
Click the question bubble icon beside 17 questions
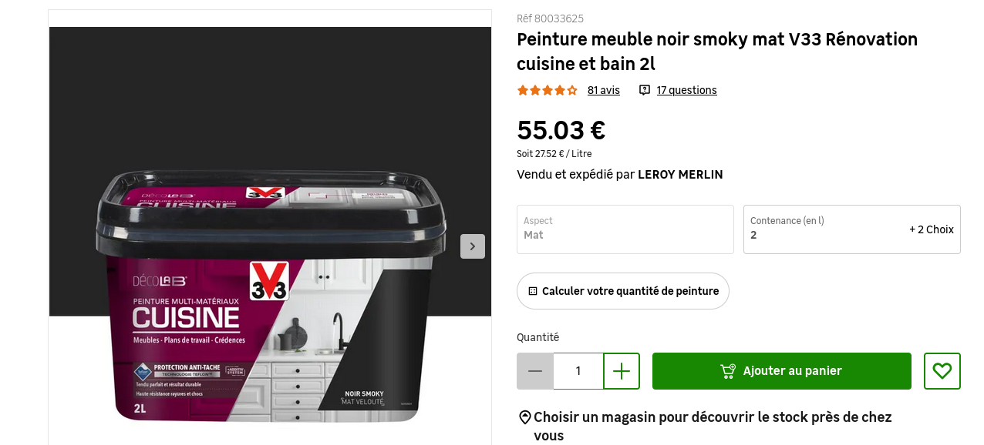(x=645, y=90)
